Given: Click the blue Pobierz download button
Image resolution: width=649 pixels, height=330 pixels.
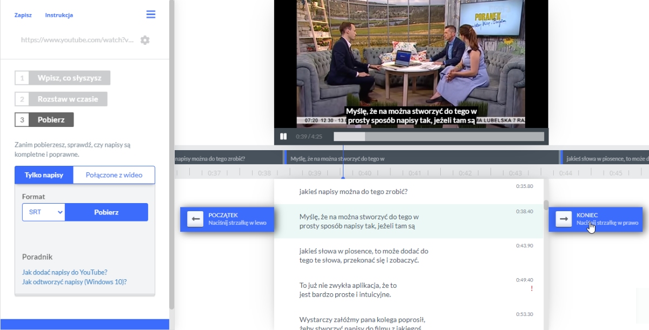Looking at the screenshot, I should point(106,212).
